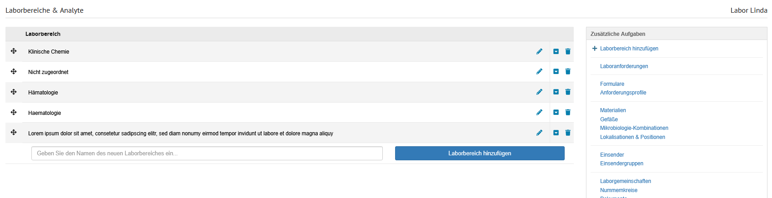Open the Einsendergruppen page
The width and height of the screenshot is (772, 198).
[622, 163]
